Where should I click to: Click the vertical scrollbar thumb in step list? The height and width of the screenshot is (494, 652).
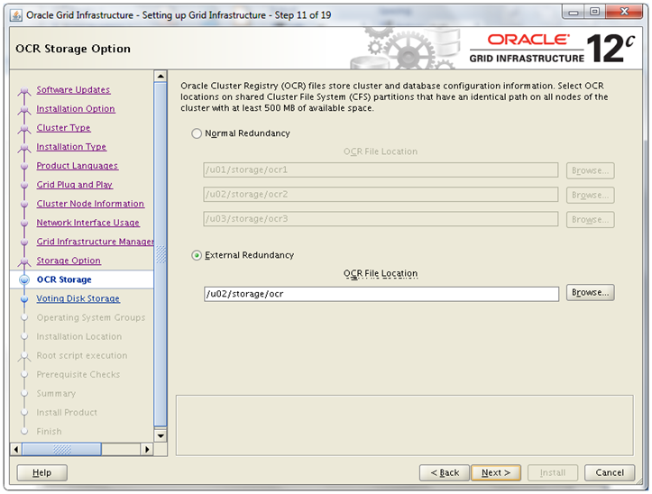coord(161,254)
